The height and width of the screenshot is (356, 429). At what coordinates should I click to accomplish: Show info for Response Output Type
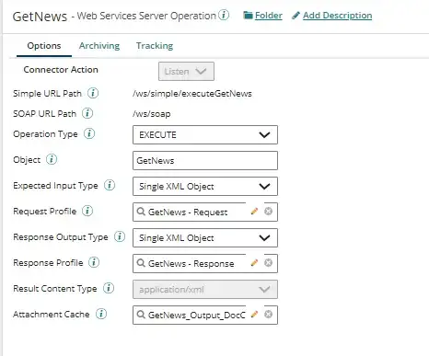pyautogui.click(x=120, y=236)
